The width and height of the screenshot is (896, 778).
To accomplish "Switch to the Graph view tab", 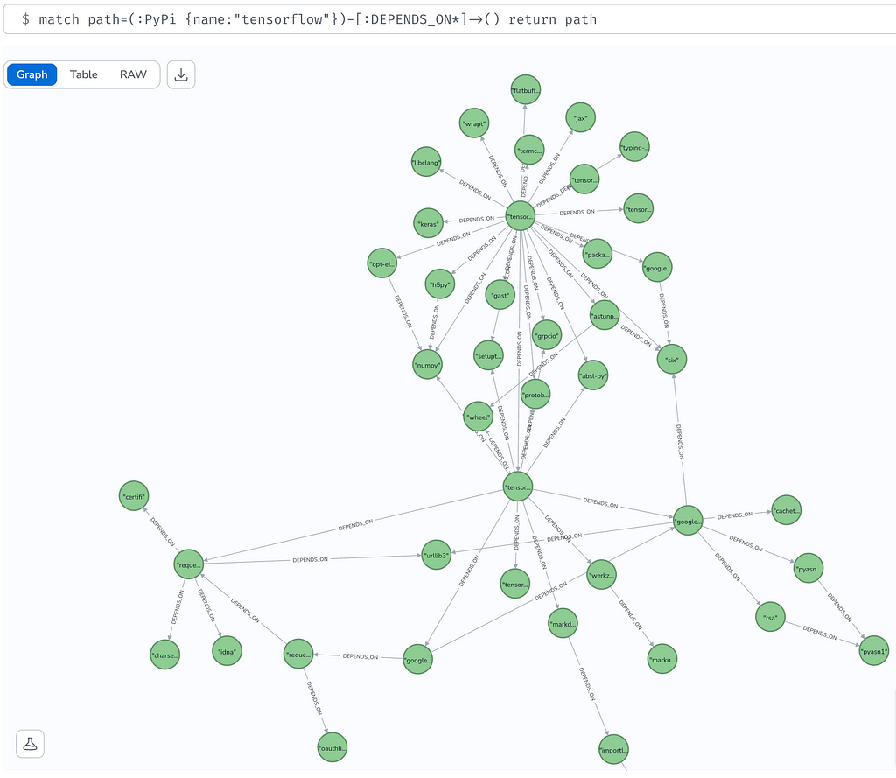I will click(x=32, y=74).
